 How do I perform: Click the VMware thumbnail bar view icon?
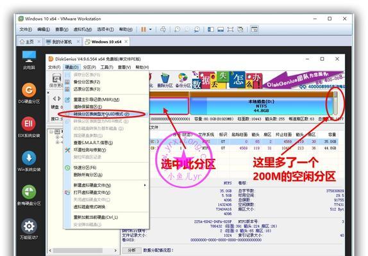click(221, 29)
